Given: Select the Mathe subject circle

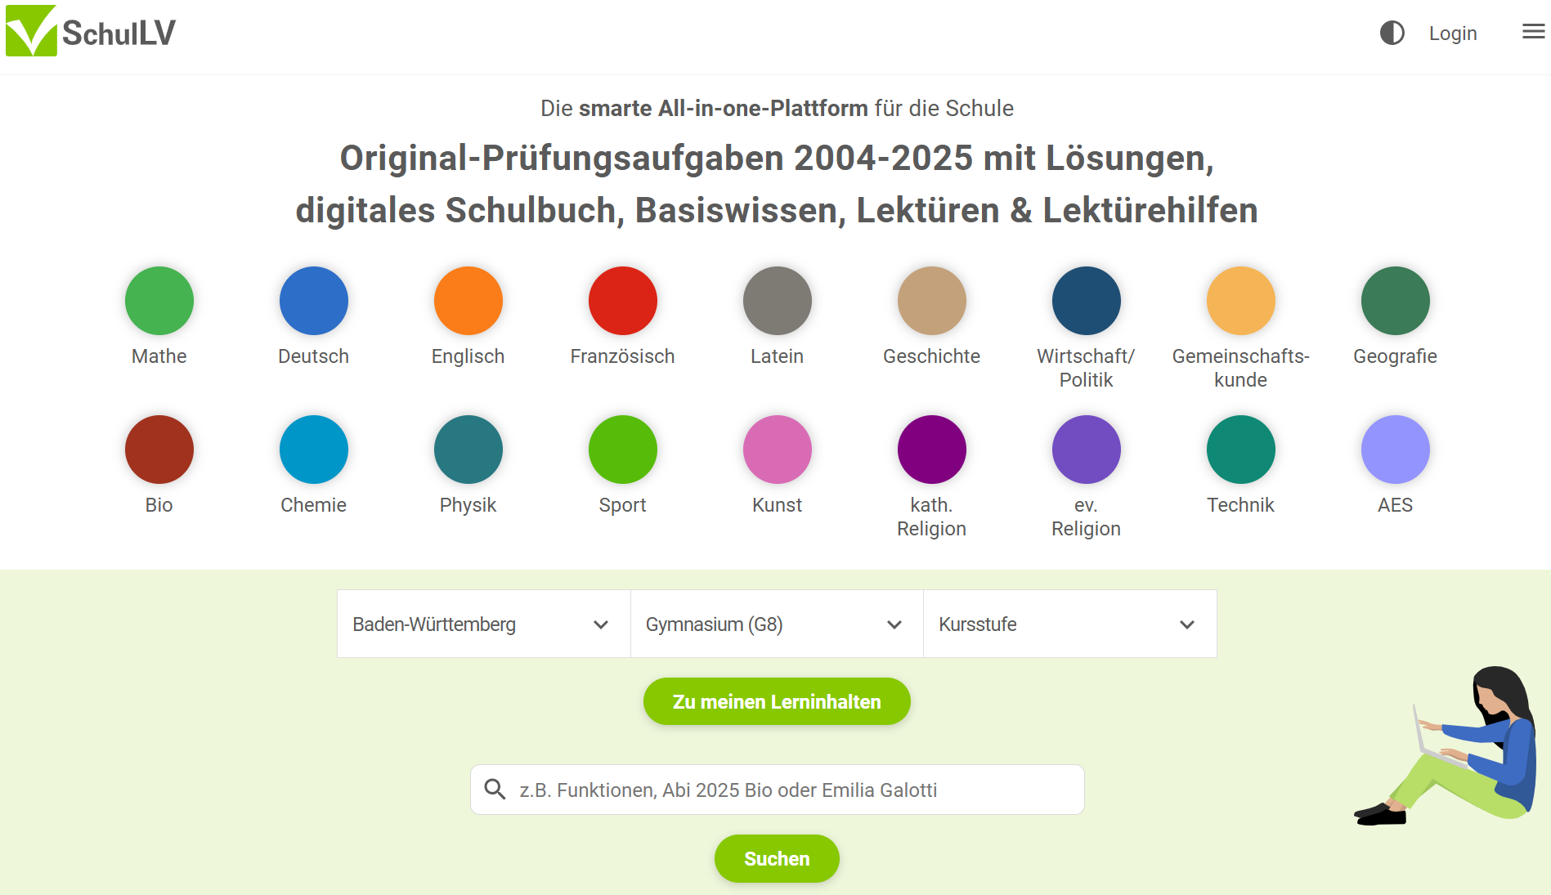Looking at the screenshot, I should coord(159,300).
